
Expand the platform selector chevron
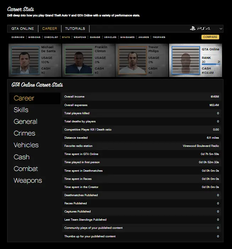click(221, 29)
